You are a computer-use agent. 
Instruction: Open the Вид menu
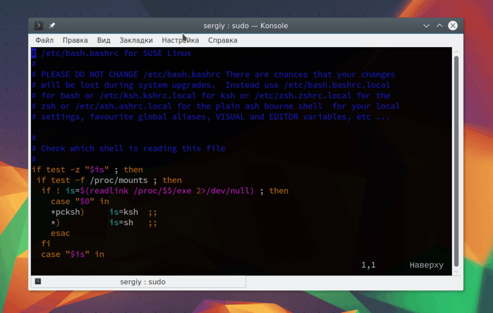[104, 40]
